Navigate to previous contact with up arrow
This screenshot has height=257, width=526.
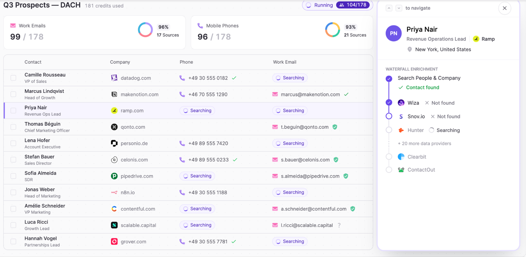[389, 8]
